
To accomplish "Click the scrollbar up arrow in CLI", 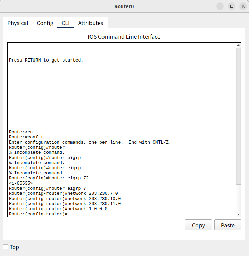I will point(238,45).
